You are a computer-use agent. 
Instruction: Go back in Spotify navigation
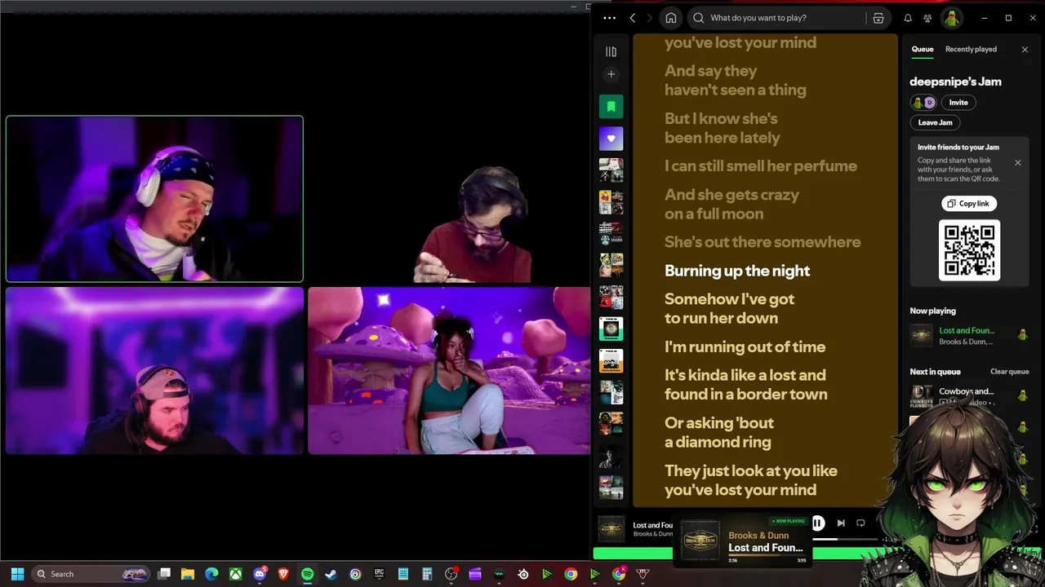(x=632, y=18)
